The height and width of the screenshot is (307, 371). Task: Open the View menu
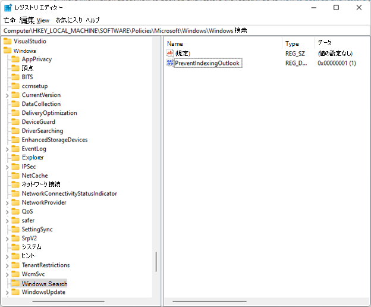point(43,20)
